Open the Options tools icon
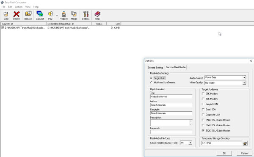Screen dimensions: 254x157 tap(86, 14)
